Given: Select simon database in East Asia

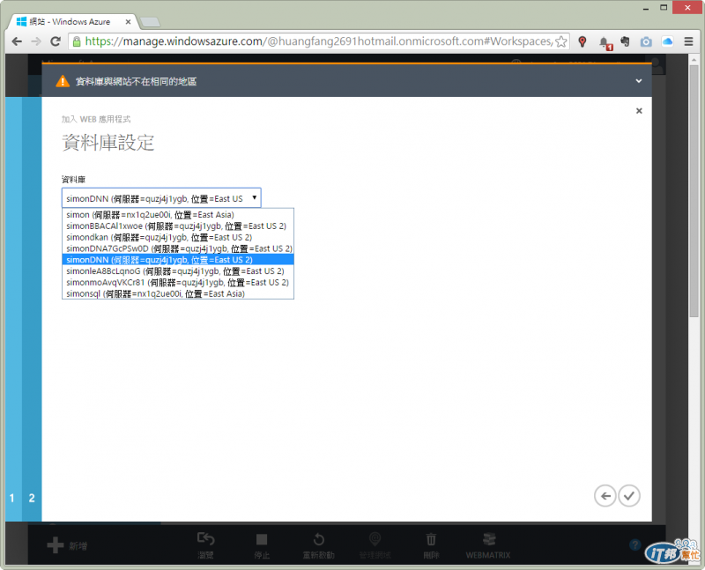Looking at the screenshot, I should 178,215.
